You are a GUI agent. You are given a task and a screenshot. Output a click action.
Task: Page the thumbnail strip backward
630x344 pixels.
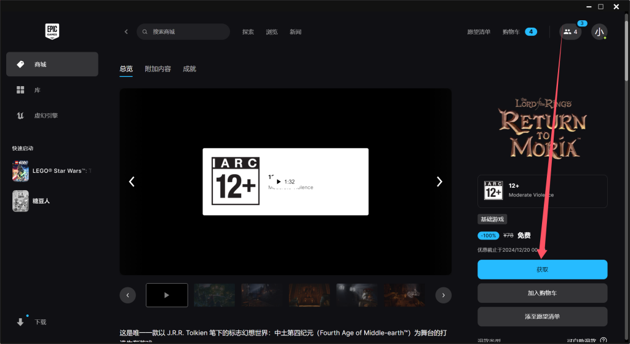[x=128, y=295]
